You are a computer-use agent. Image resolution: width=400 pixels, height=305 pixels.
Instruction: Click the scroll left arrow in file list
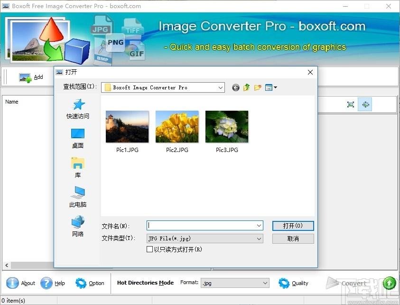[7, 265]
